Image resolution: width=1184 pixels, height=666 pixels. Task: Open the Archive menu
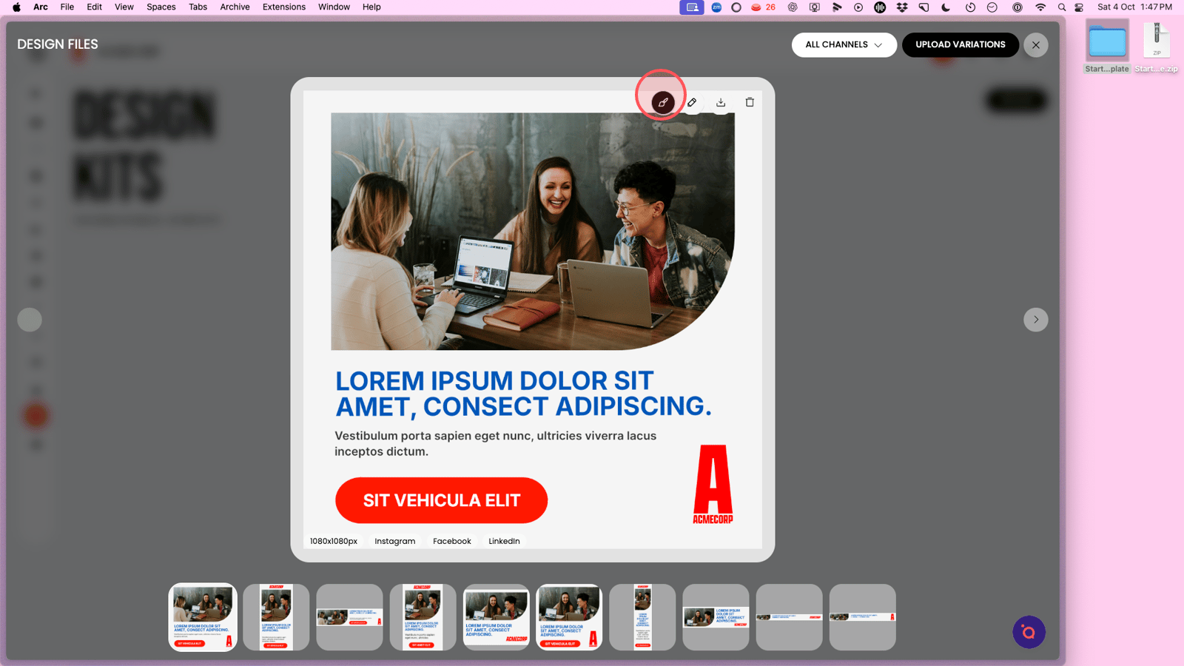235,7
